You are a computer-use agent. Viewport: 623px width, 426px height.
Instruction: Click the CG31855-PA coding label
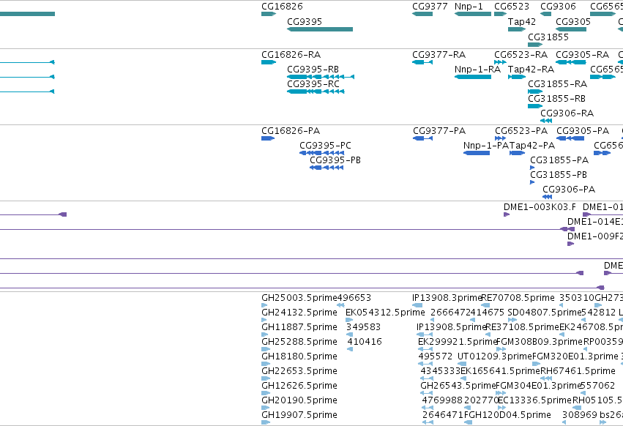tap(559, 160)
